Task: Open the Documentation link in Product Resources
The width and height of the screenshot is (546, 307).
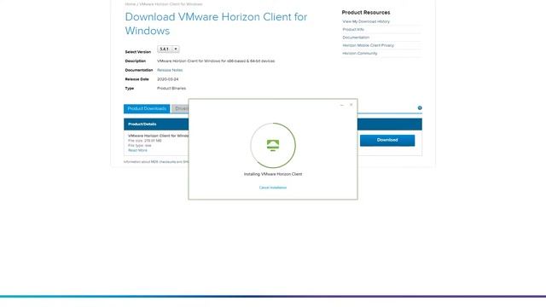Action: pyautogui.click(x=356, y=38)
